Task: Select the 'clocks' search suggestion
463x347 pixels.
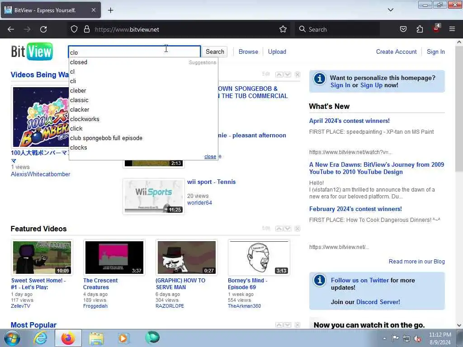Action: [143, 148]
